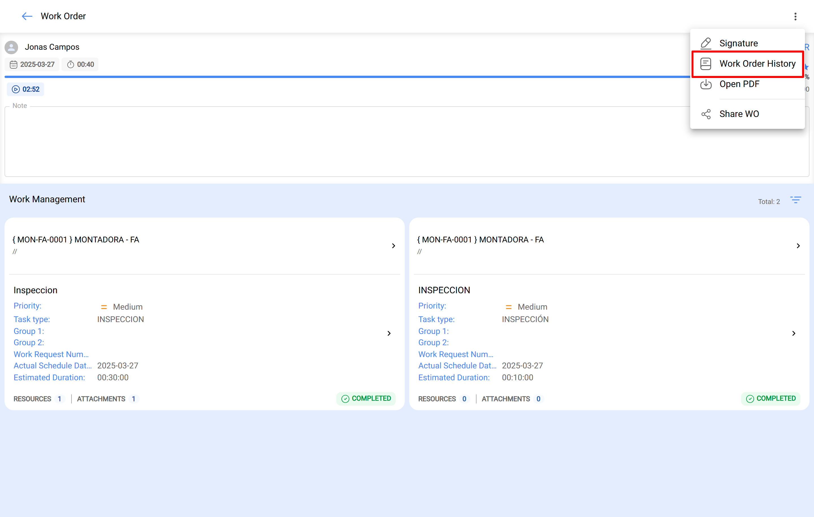Open the Work Management filter icon
814x517 pixels.
795,200
